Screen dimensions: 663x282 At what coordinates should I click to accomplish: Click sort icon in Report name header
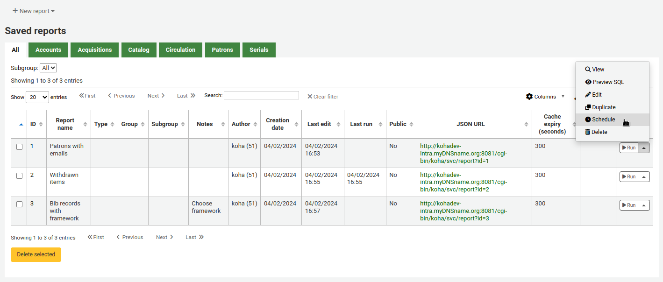[x=85, y=124]
